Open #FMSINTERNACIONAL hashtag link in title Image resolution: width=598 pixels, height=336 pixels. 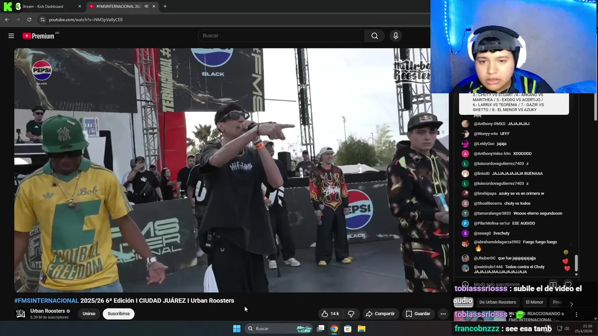46,301
